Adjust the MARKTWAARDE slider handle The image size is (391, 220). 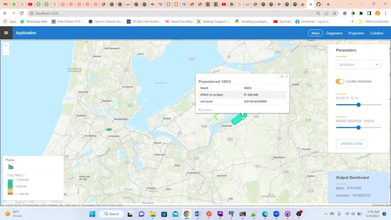tap(358, 128)
